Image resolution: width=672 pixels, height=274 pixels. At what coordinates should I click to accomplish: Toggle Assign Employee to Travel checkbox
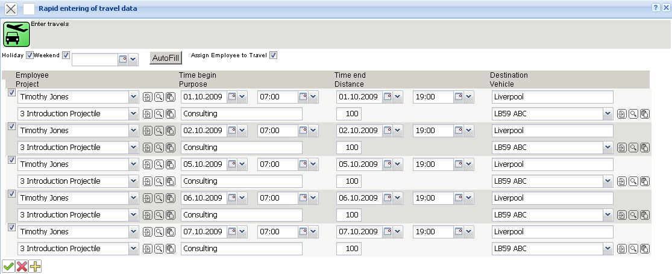pos(273,55)
